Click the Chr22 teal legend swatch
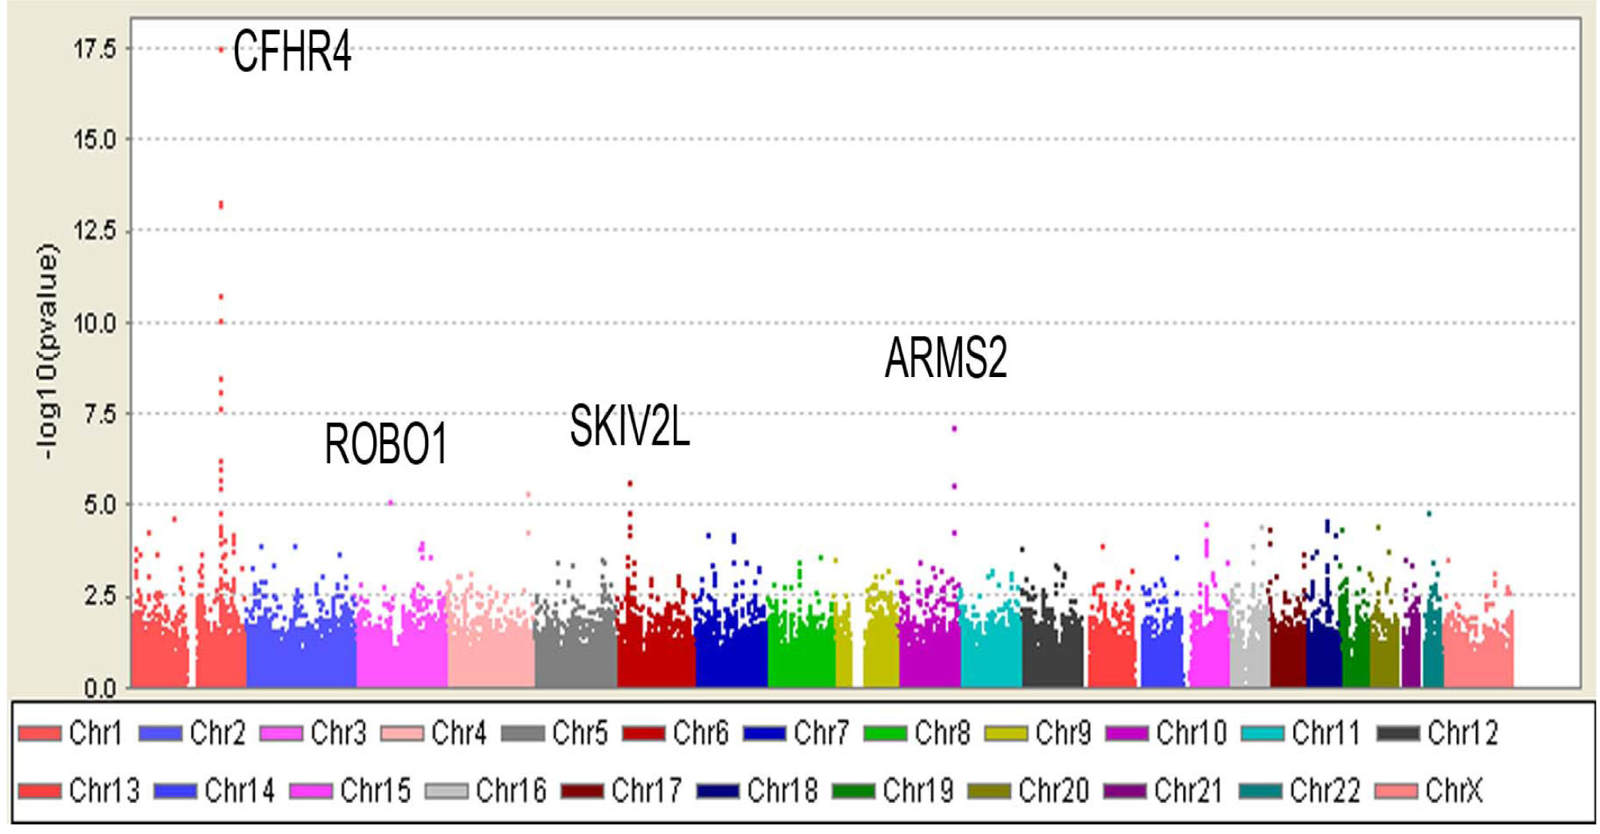Viewport: 1600px width, 834px height. point(1260,791)
